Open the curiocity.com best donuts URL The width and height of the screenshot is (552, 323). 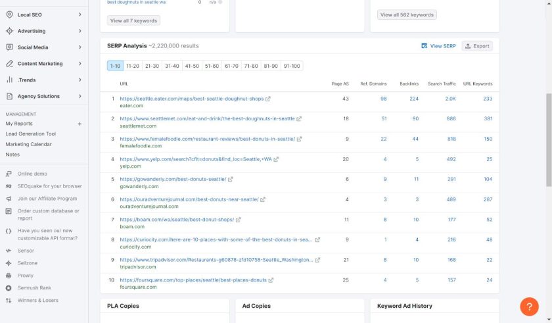(216, 239)
